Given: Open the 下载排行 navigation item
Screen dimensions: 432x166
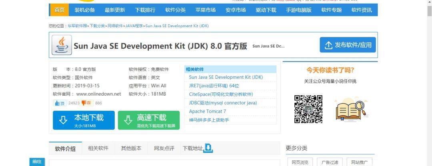Looking at the screenshot, I should point(145,10).
